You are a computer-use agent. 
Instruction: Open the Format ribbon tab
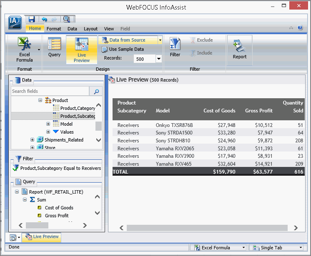tap(54, 29)
